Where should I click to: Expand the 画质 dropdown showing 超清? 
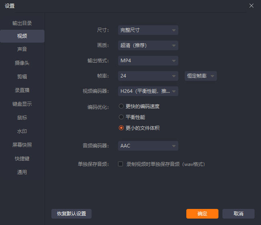(148, 45)
